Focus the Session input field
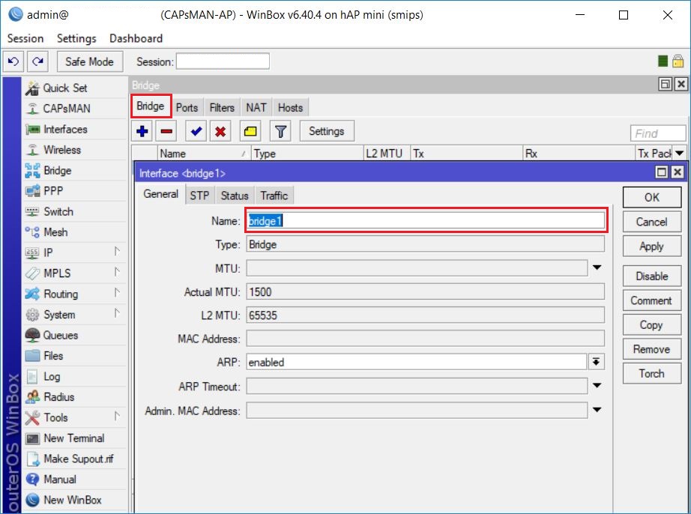691x514 pixels. pyautogui.click(x=223, y=61)
